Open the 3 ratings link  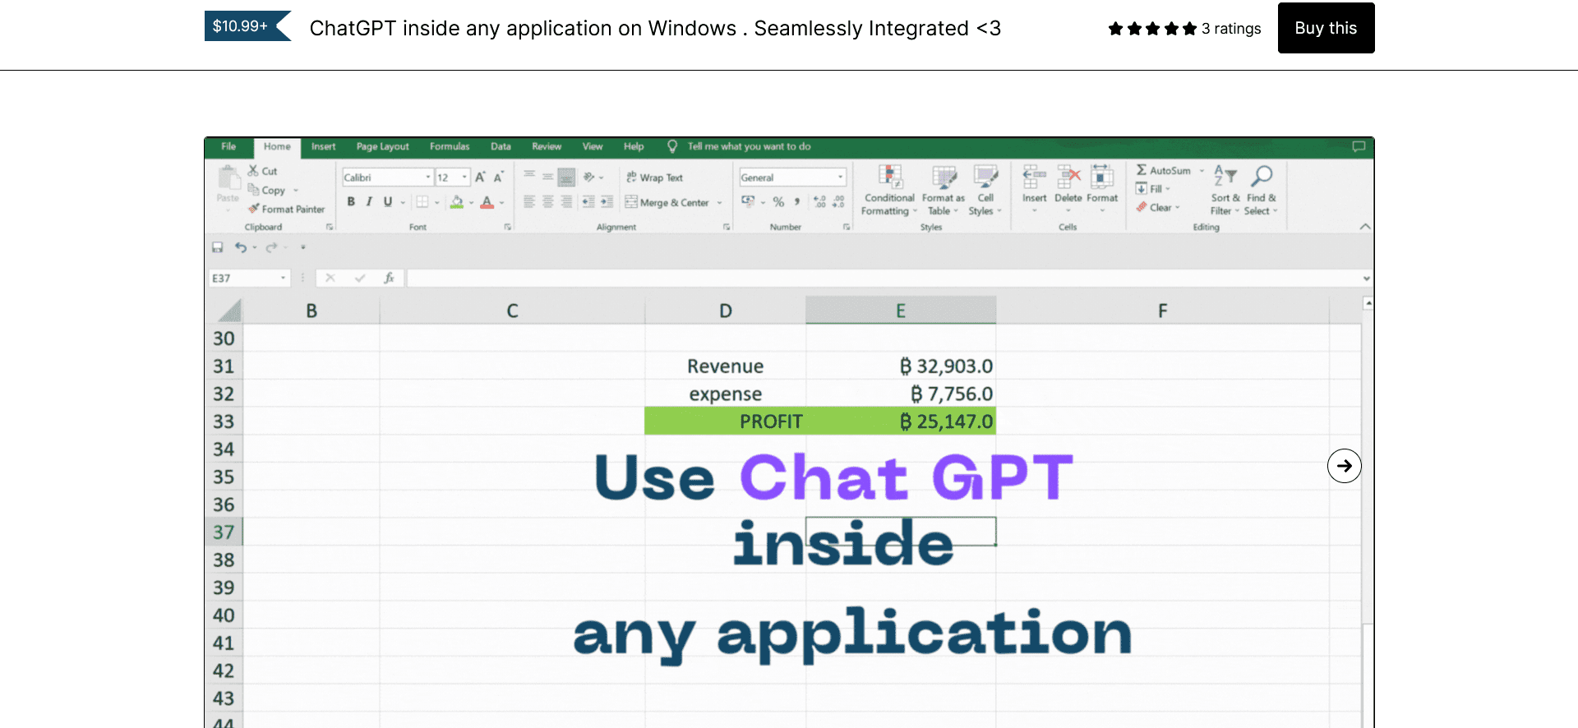pos(1230,29)
